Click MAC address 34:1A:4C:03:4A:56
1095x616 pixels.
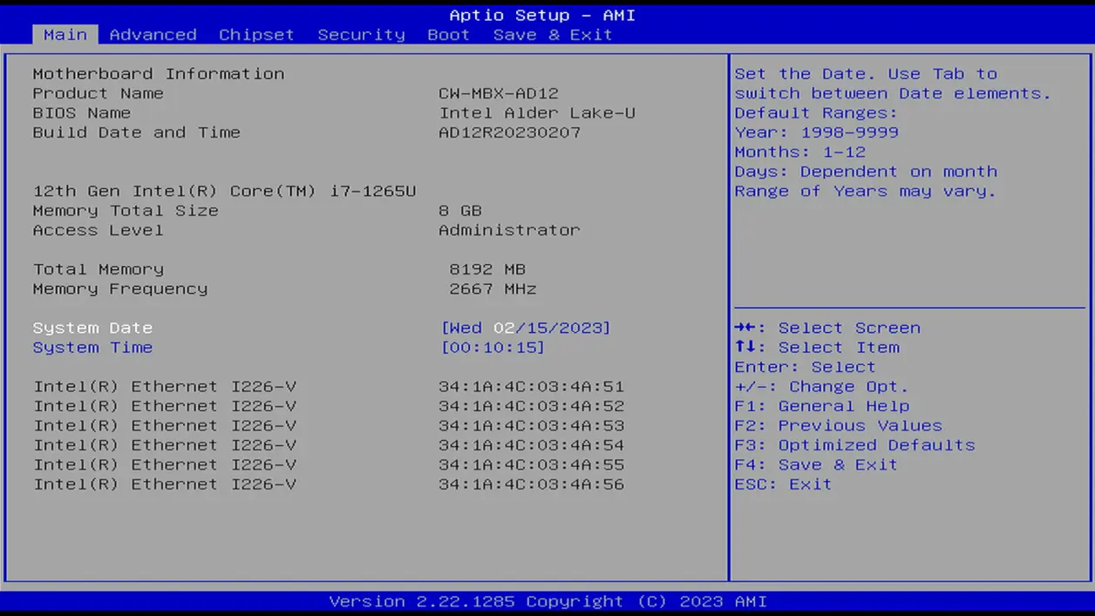pos(531,484)
